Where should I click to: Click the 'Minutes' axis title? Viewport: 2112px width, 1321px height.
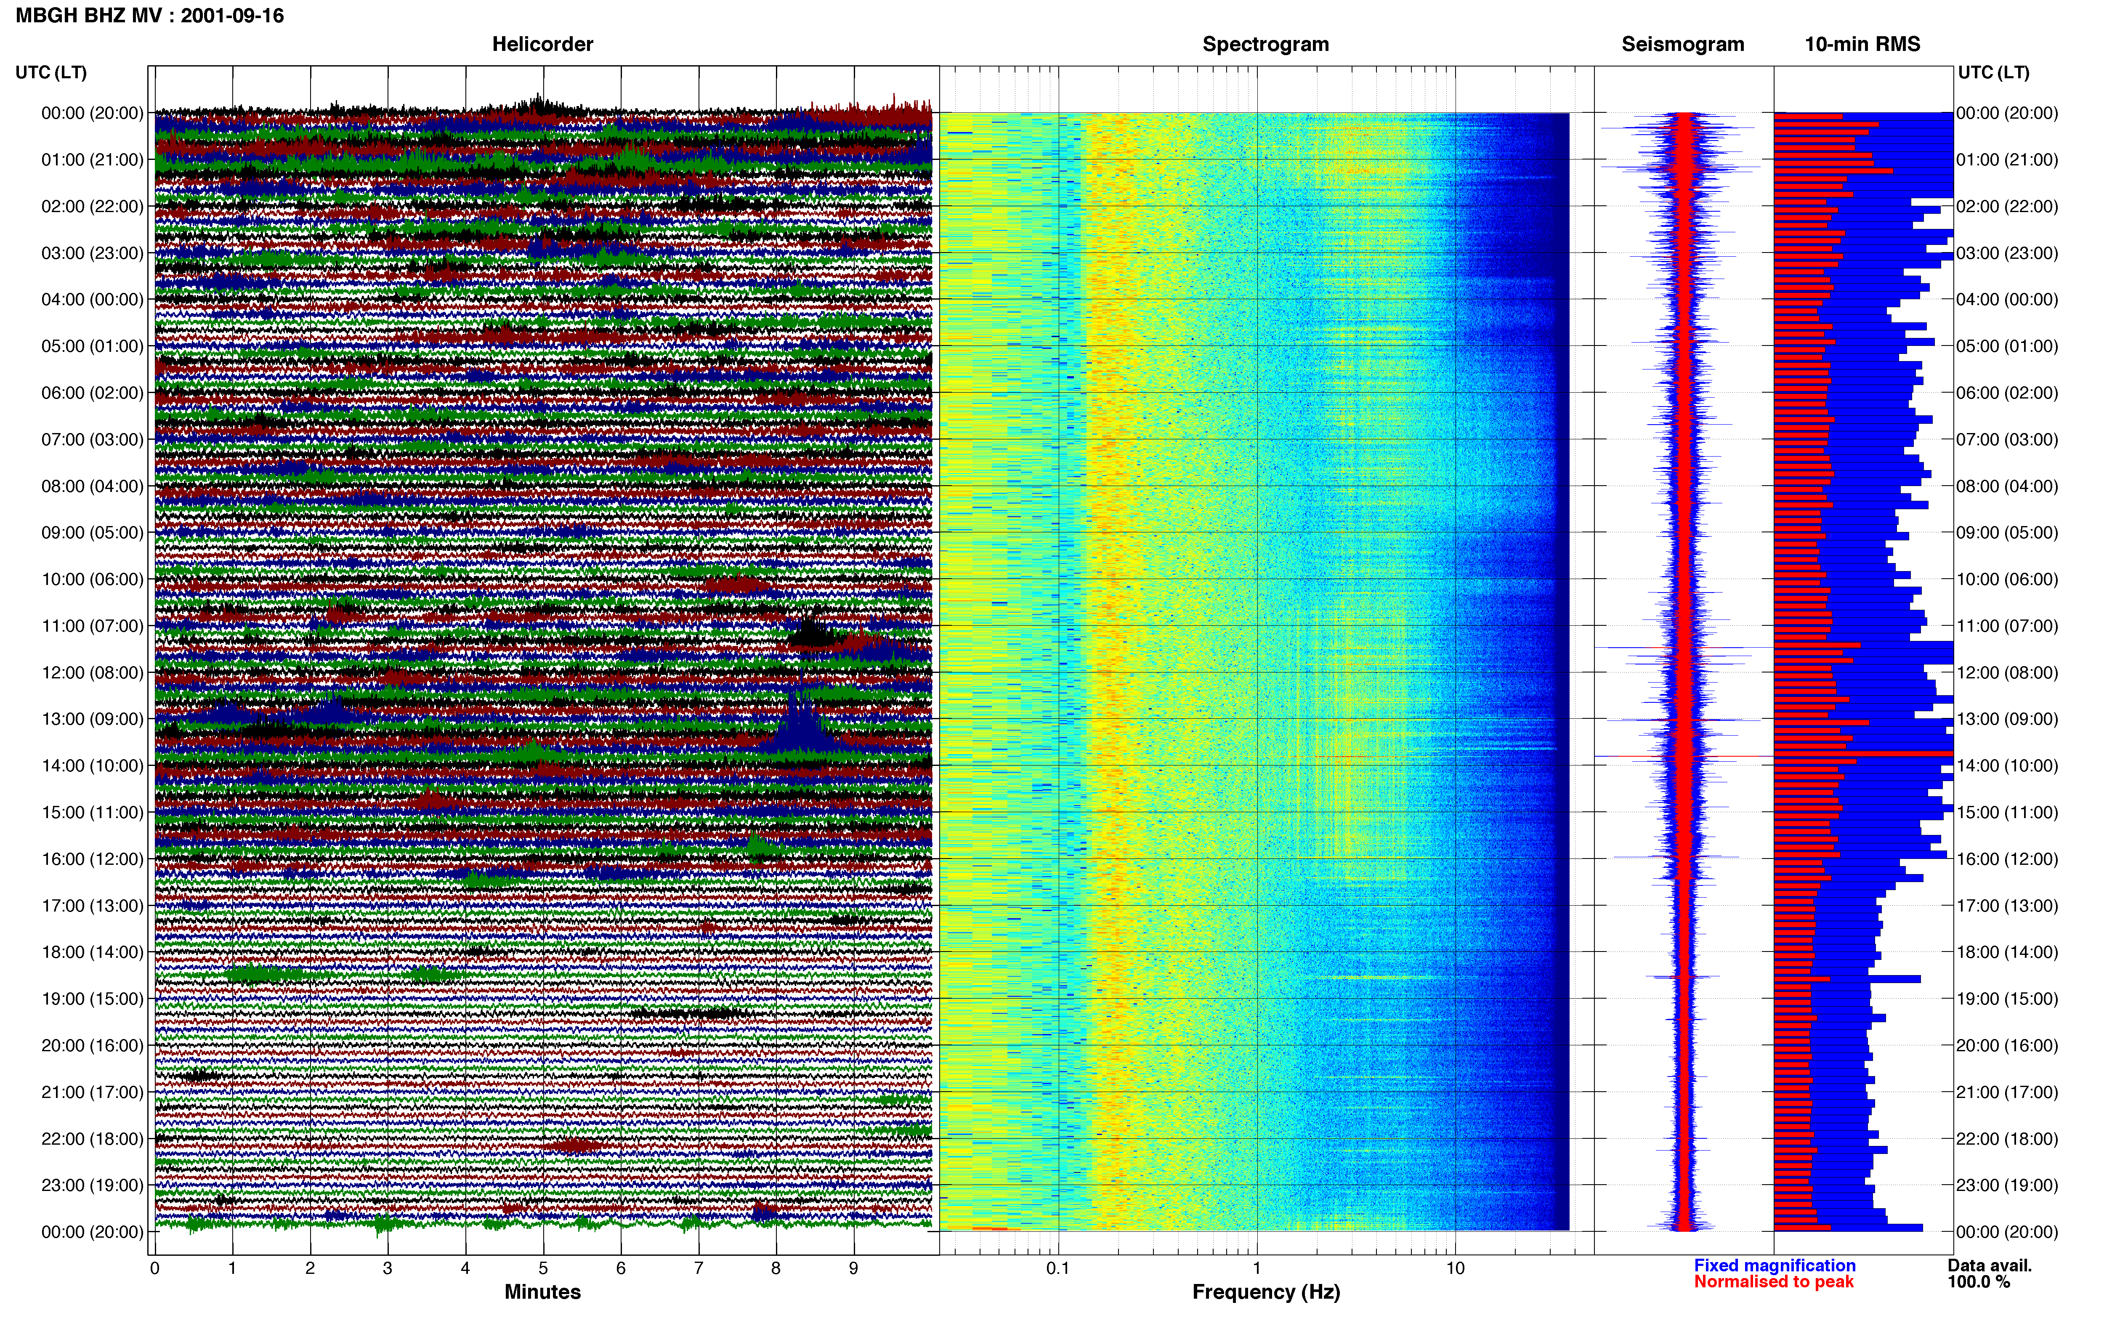pos(542,1292)
